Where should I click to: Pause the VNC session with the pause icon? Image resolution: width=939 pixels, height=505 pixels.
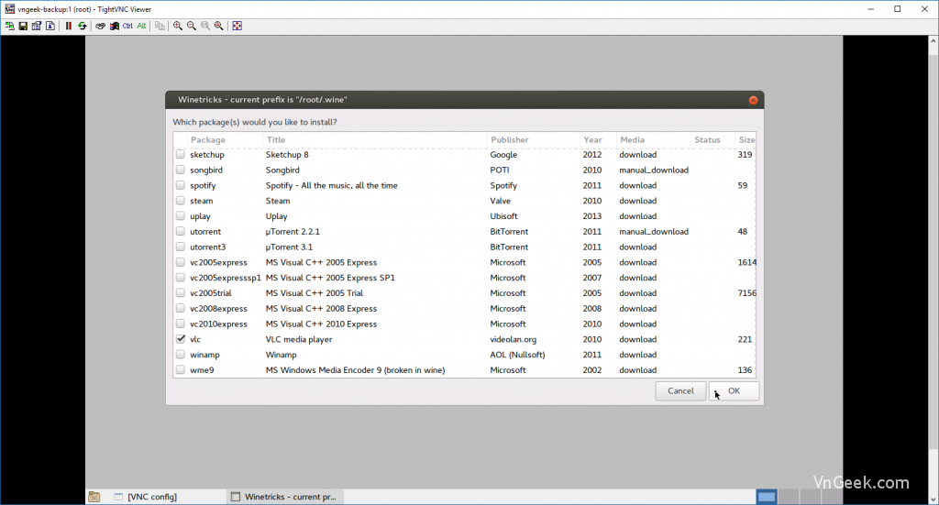point(68,26)
